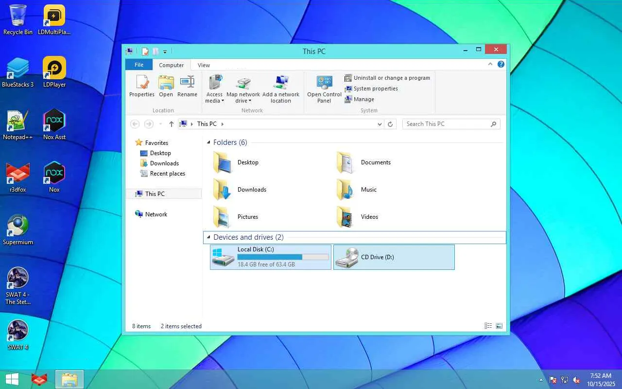Screen dimensions: 622x389
Task: Collapse the Devices and drives (2) group
Action: (x=209, y=237)
